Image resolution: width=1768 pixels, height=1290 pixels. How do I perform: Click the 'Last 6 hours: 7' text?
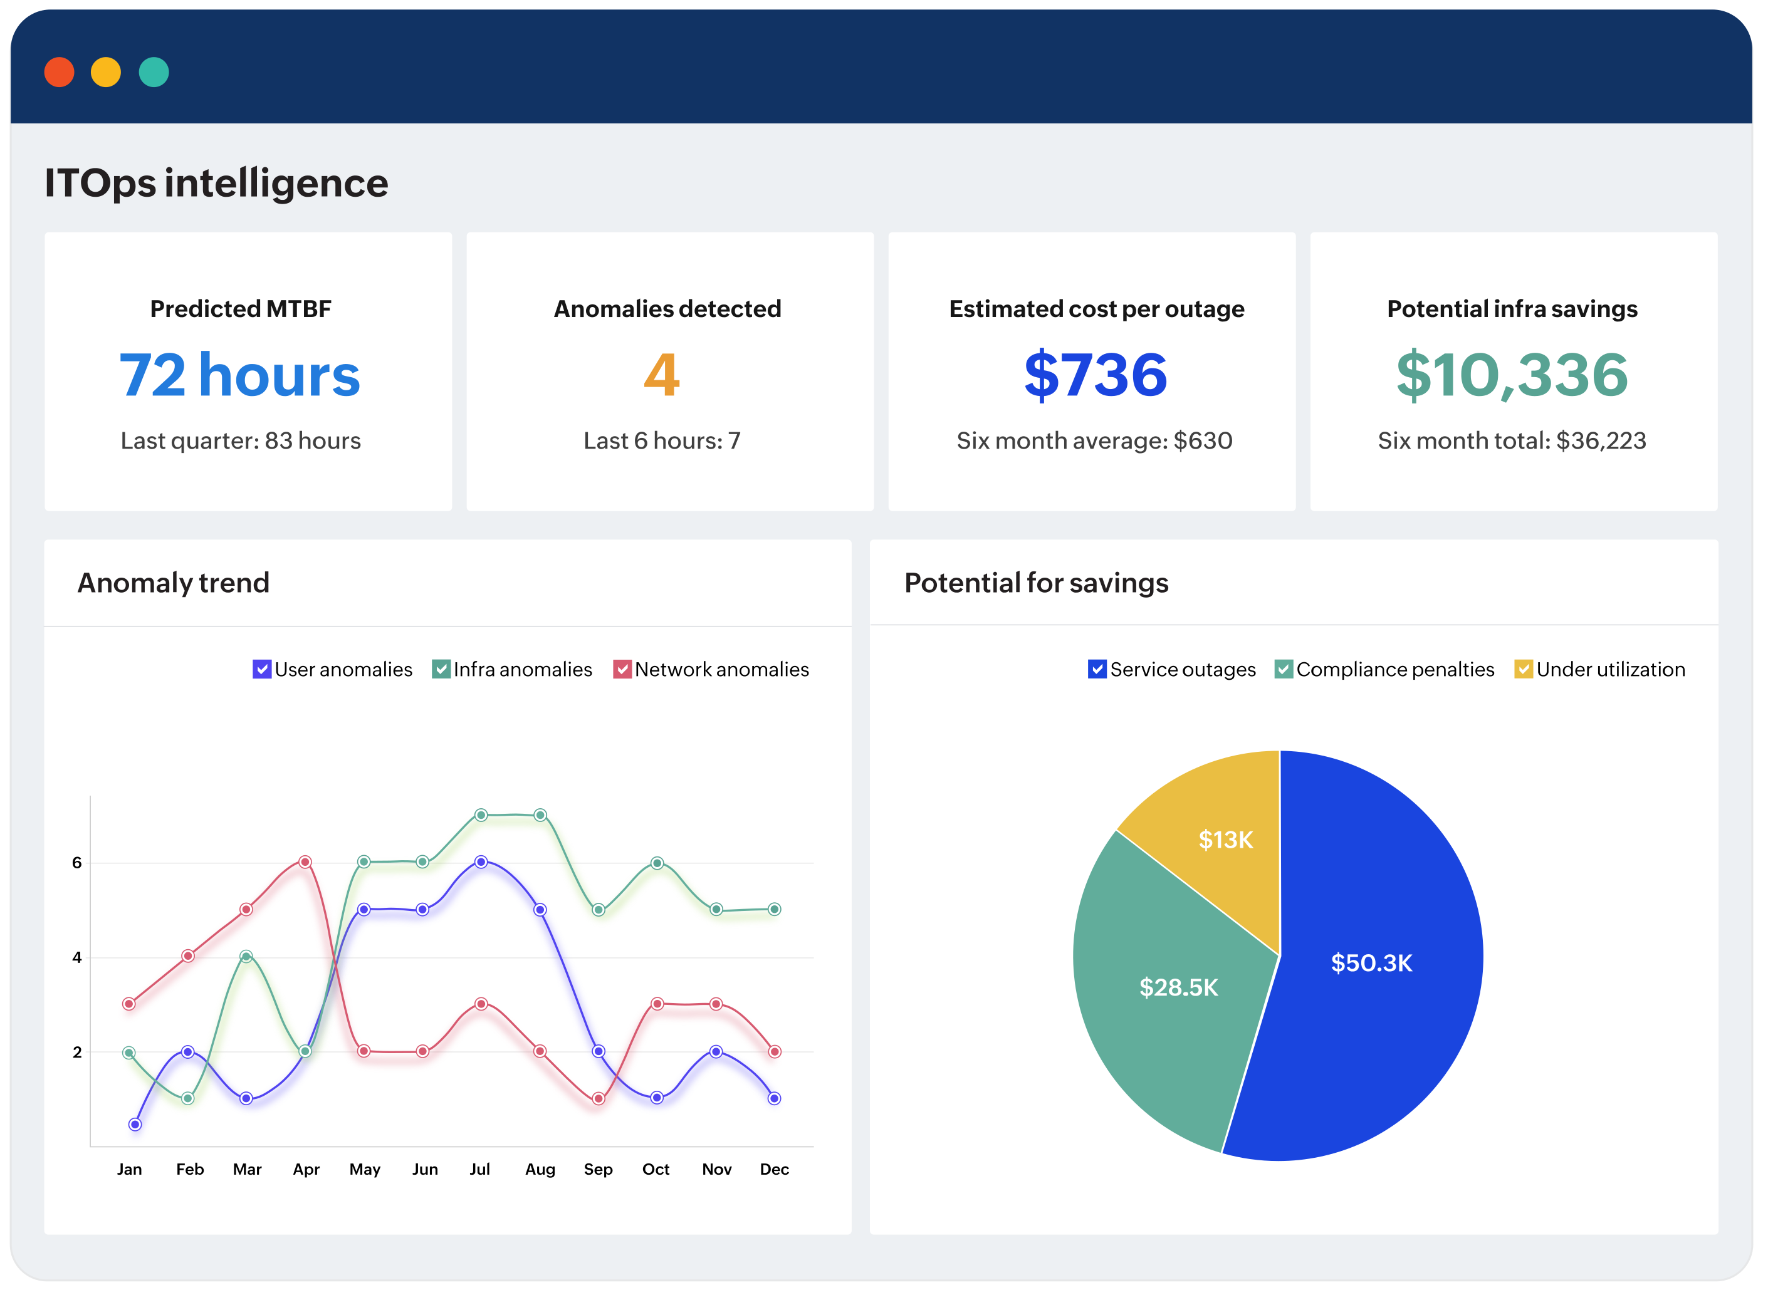(662, 441)
